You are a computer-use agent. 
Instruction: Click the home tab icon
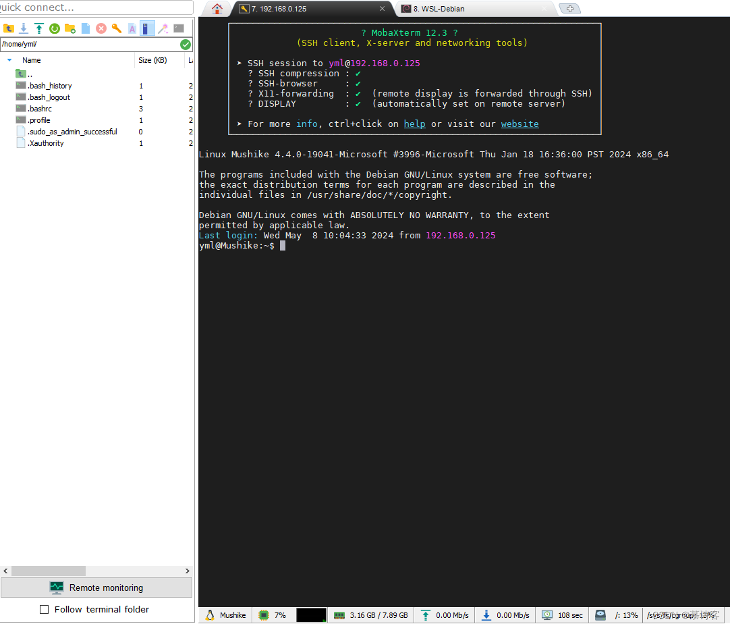click(217, 8)
